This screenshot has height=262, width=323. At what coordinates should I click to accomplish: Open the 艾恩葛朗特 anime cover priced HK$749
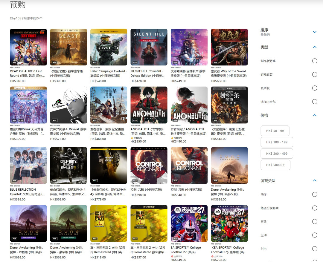189,47
